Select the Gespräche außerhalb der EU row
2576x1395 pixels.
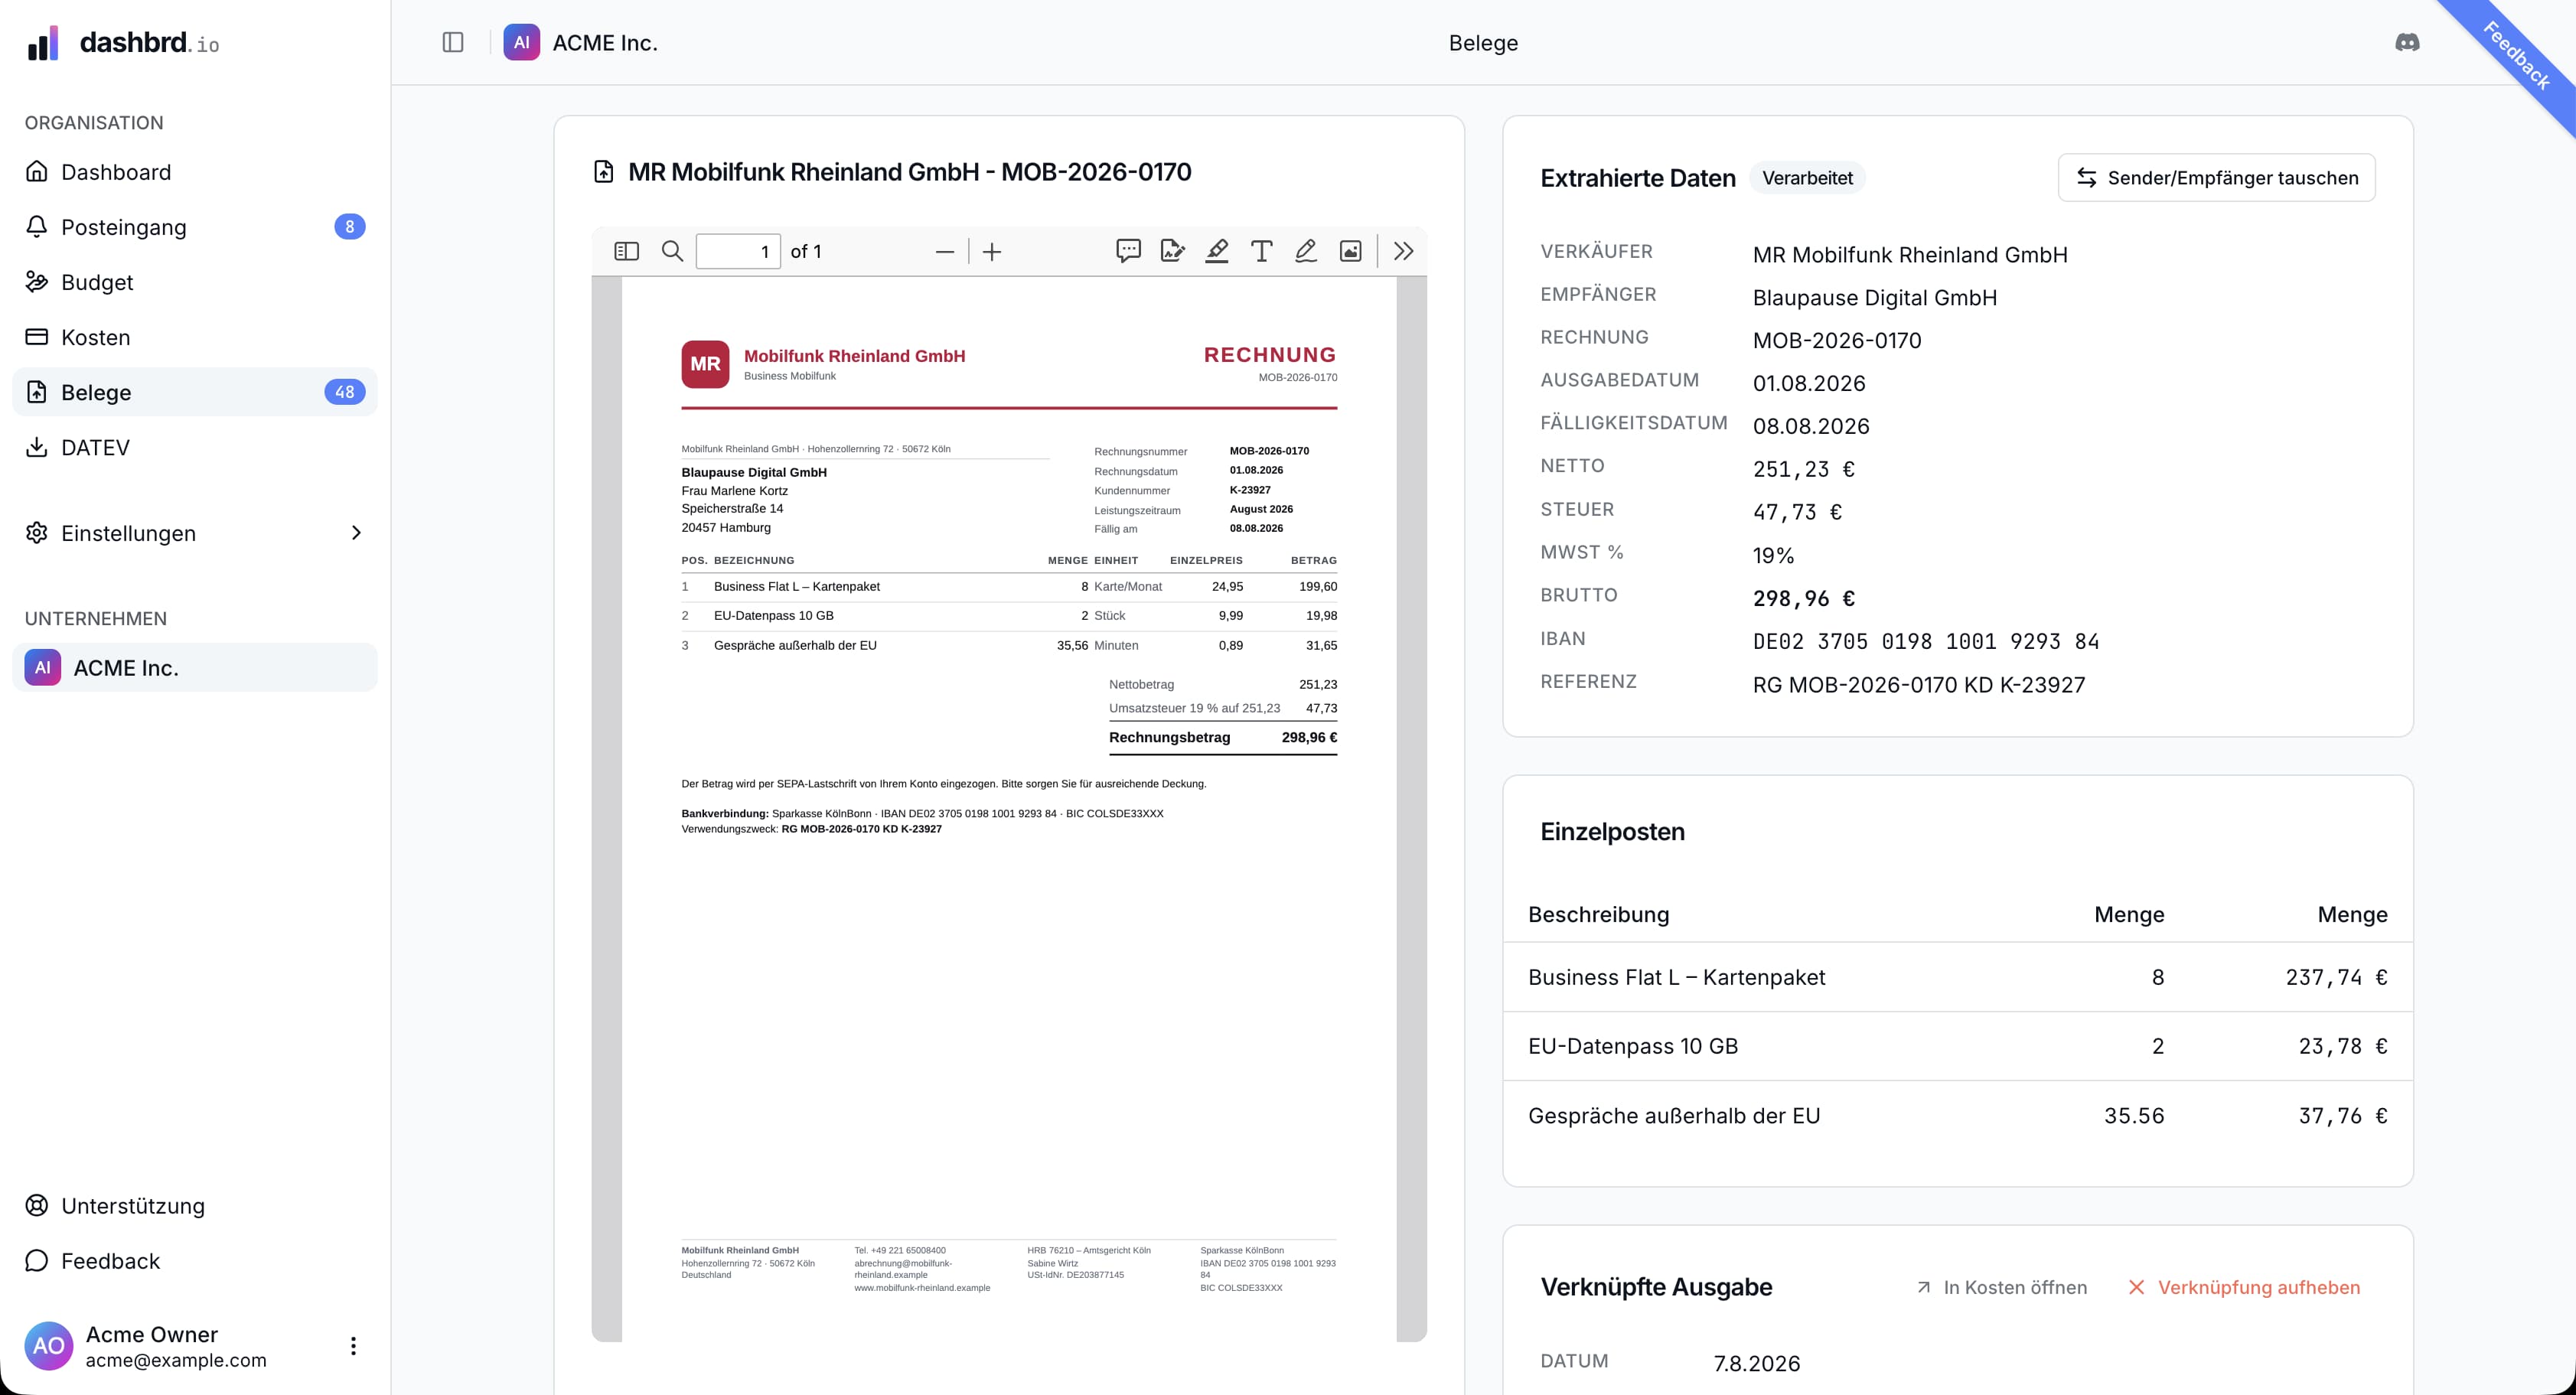[1958, 1115]
